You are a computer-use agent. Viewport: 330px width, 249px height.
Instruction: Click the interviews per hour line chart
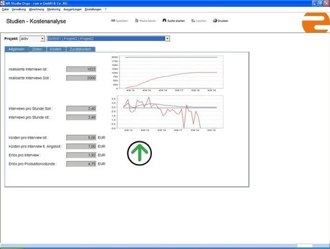[167, 113]
